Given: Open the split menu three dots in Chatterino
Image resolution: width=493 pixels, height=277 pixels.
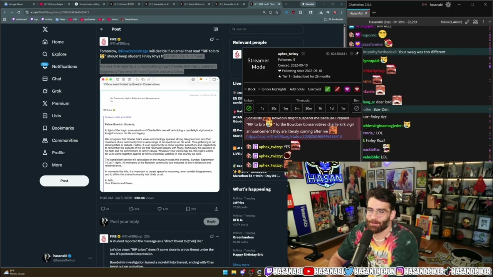Looking at the screenshot, I should [x=483, y=22].
